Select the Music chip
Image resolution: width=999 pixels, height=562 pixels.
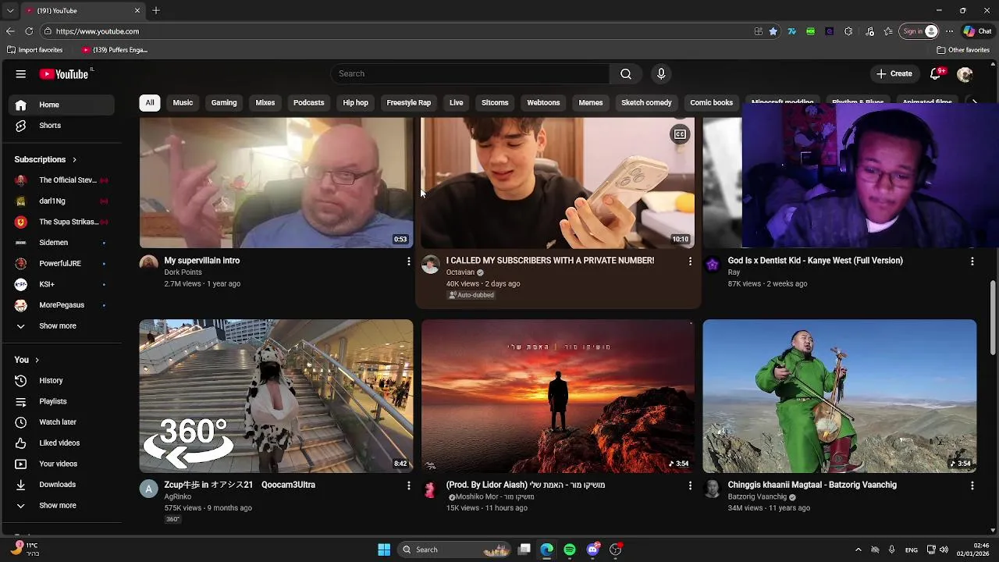(183, 103)
